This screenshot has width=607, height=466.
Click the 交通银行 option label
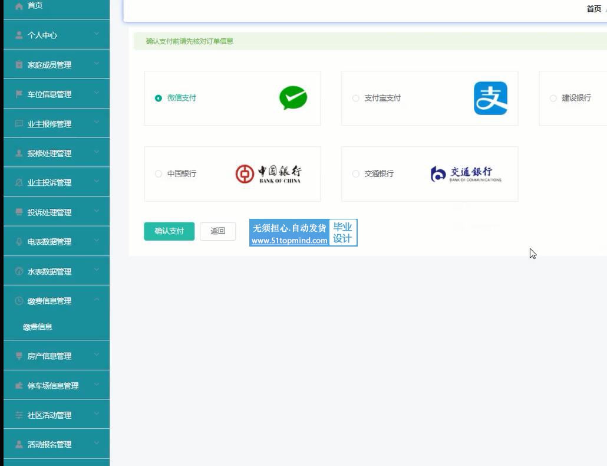(379, 173)
